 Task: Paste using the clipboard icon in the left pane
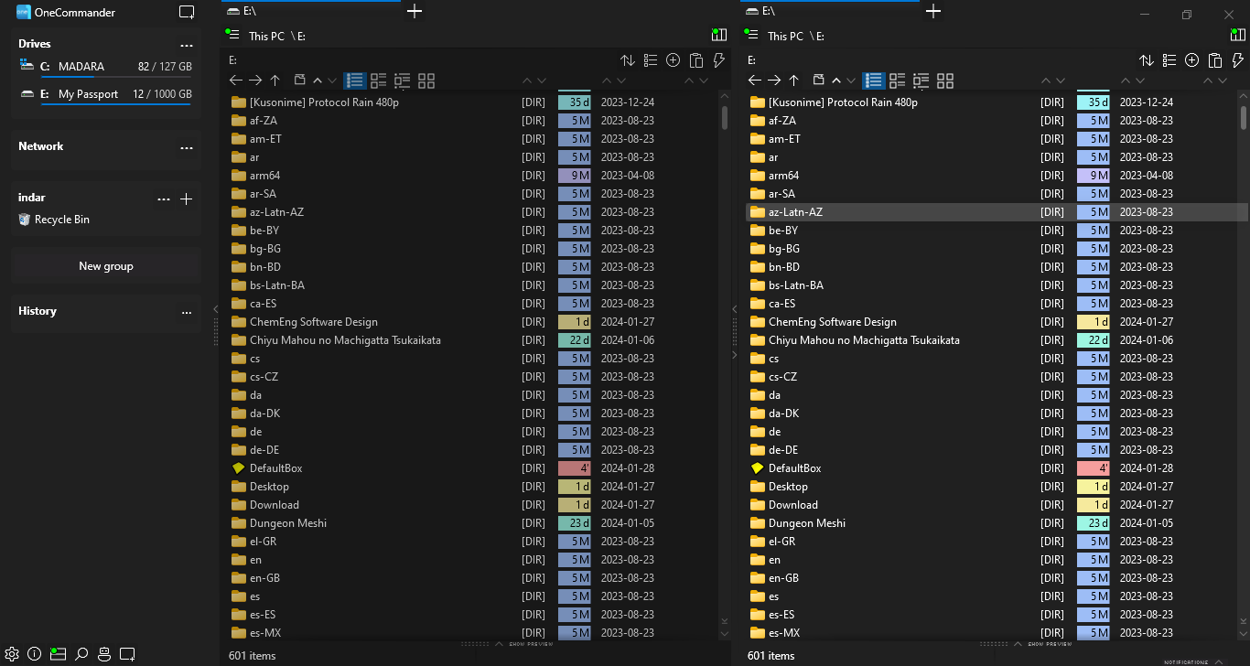[x=696, y=59]
